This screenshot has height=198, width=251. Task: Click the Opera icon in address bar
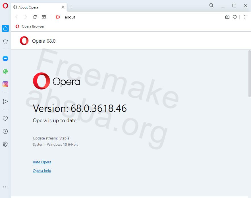(58, 17)
